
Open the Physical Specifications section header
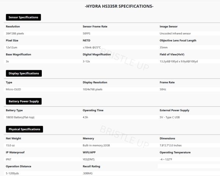[x=24, y=129]
